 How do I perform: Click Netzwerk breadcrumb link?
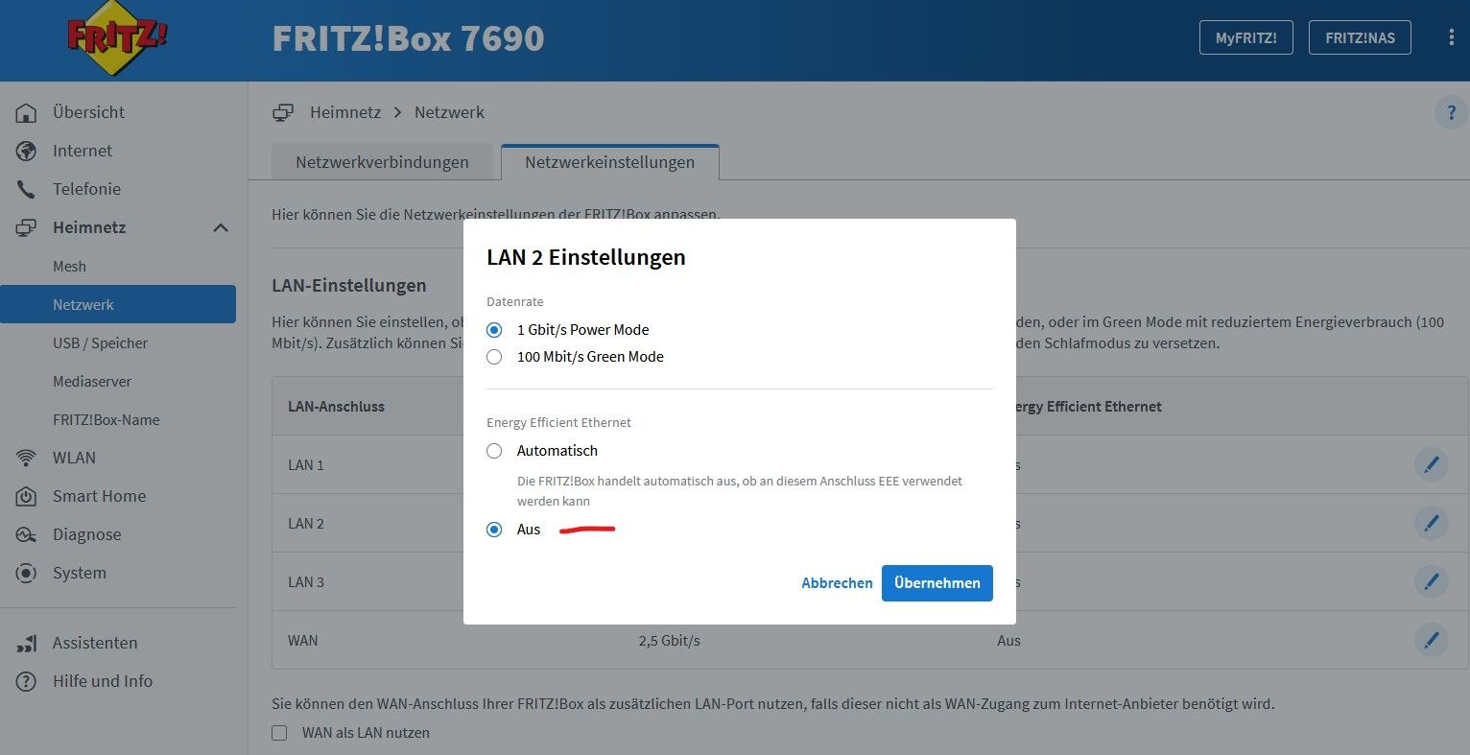[x=449, y=113]
